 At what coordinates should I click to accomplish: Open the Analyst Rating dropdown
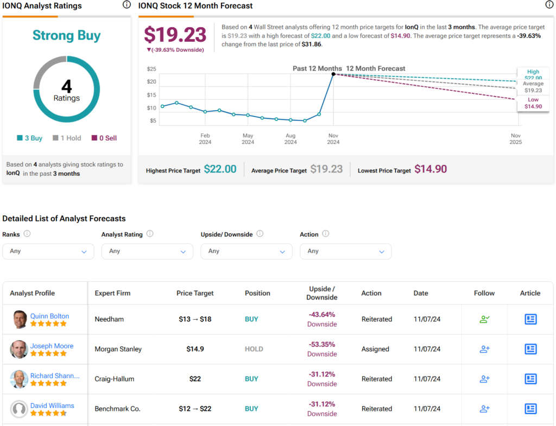pyautogui.click(x=147, y=251)
